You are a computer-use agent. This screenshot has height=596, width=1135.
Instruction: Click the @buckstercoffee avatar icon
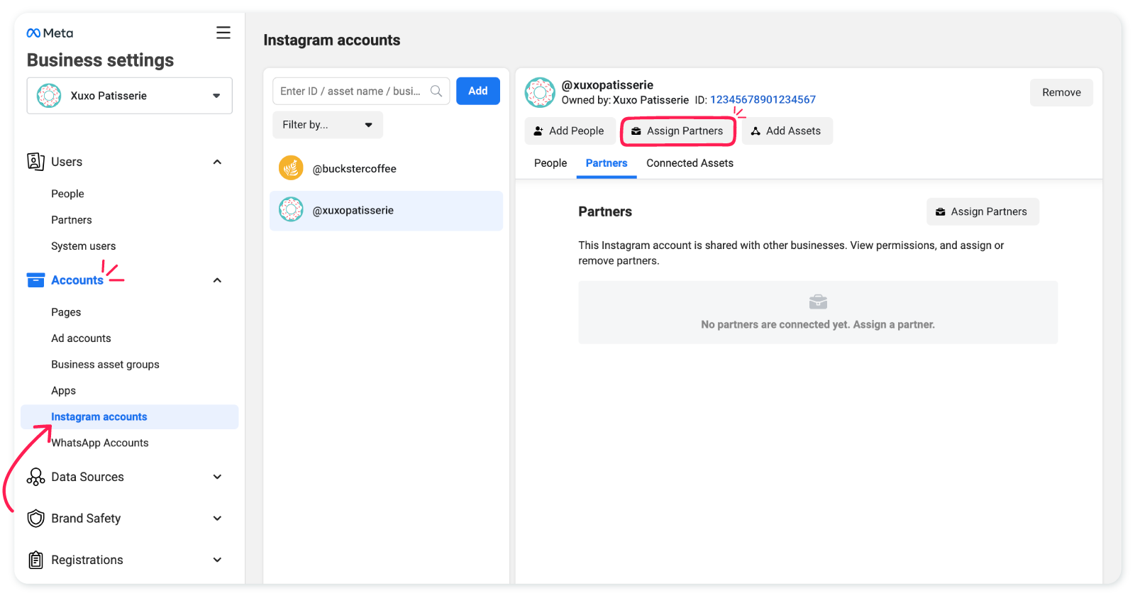coord(291,168)
